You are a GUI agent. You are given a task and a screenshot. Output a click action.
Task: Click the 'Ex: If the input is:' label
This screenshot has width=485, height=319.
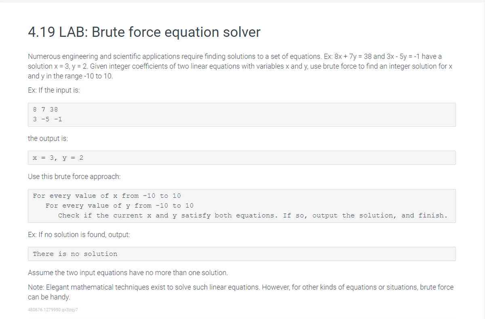54,90
